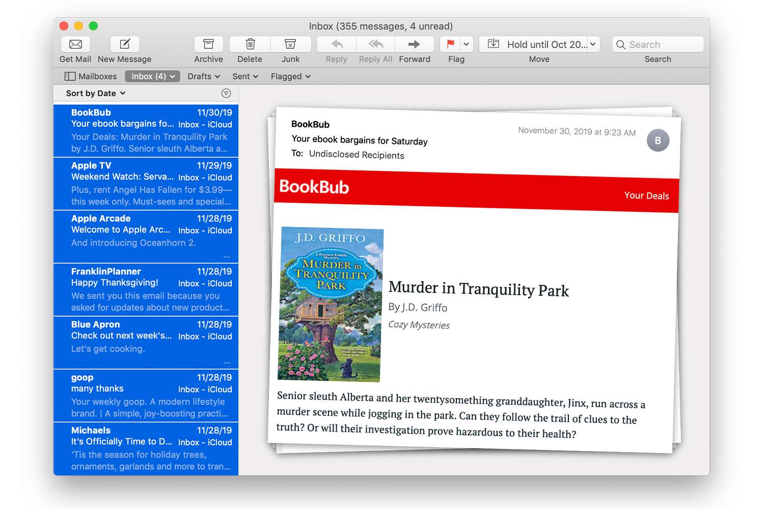Toggle the Mailboxes sidebar
The image size is (764, 509).
91,76
